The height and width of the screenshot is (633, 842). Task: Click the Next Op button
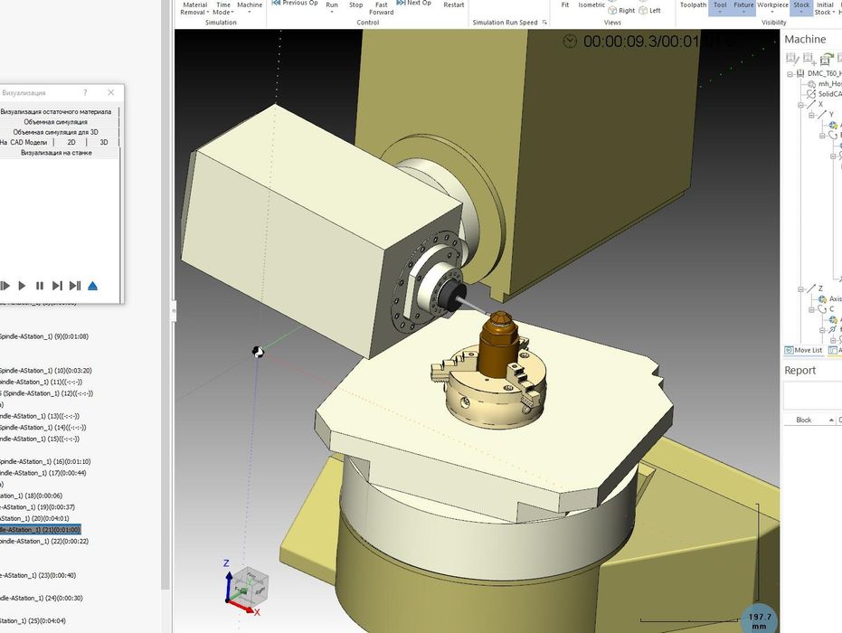coord(413,3)
